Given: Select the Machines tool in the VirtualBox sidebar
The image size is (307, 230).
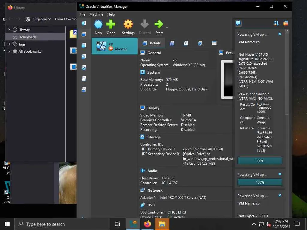Looking at the screenshot, I should tap(84, 34).
